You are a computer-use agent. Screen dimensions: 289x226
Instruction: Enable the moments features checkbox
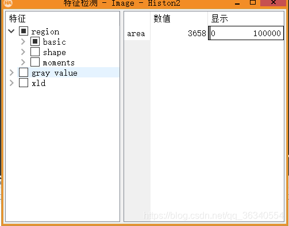tap(35, 62)
